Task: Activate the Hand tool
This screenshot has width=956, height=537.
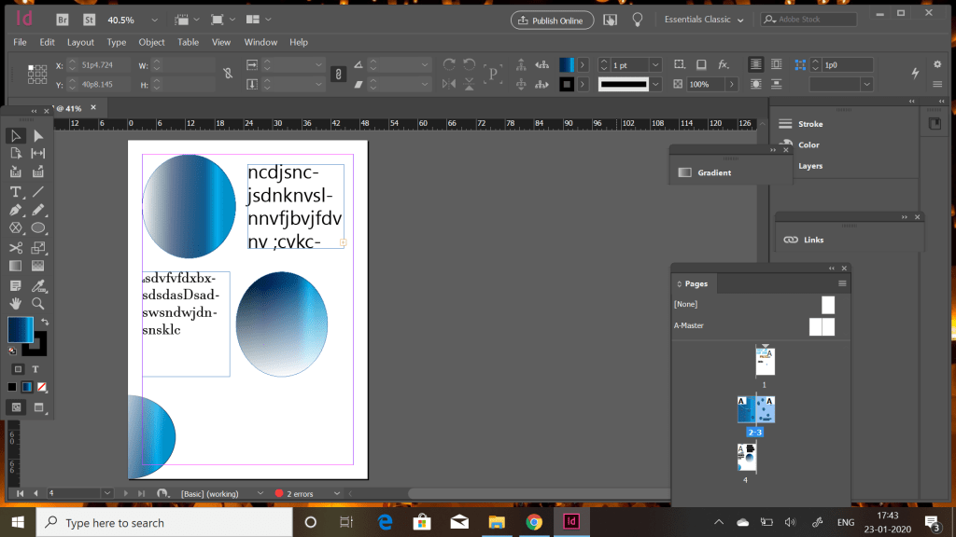Action: 16,303
